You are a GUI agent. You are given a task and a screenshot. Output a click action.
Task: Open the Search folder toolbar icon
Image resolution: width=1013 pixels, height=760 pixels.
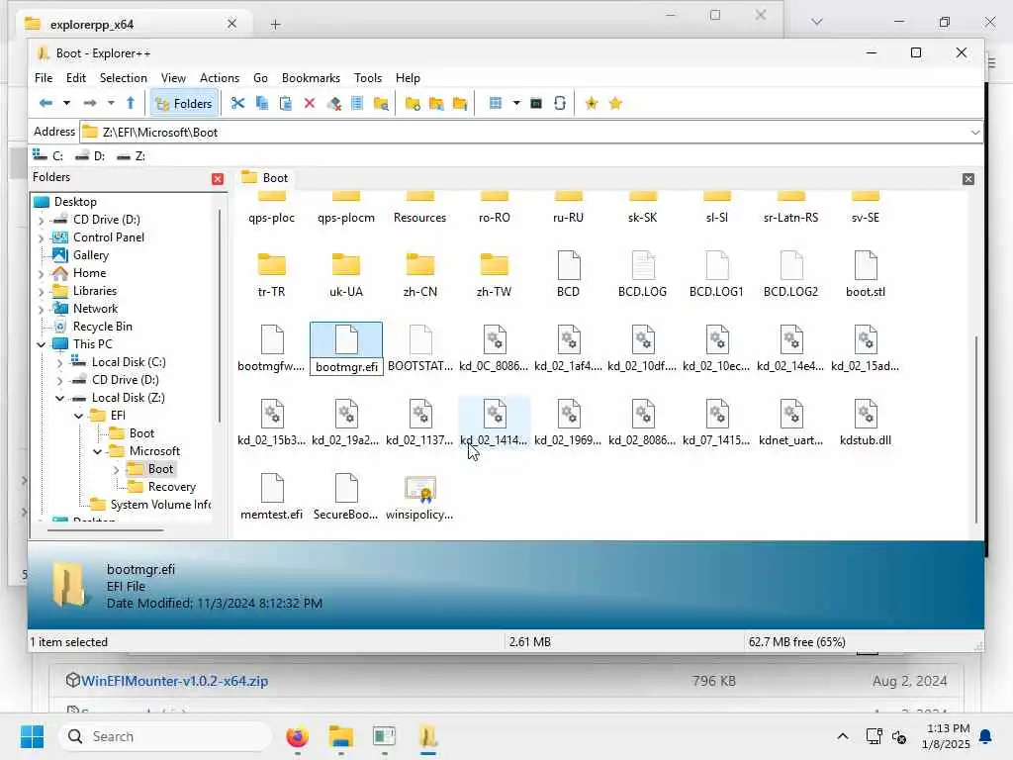click(381, 103)
